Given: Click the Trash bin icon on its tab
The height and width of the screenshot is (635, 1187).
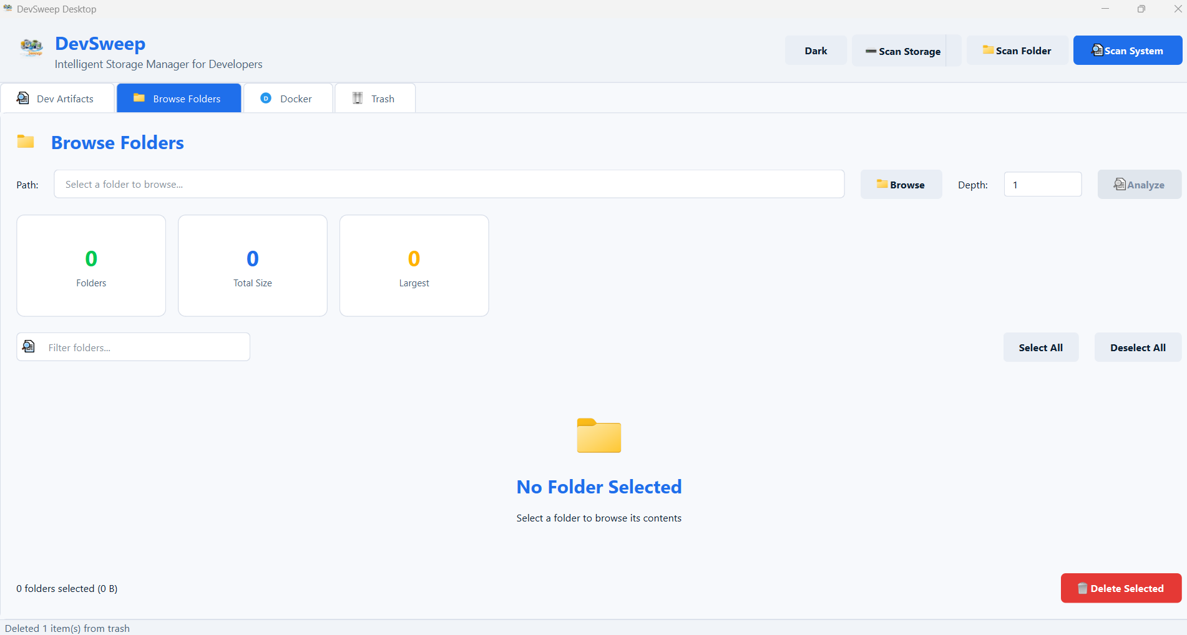Looking at the screenshot, I should click(357, 98).
